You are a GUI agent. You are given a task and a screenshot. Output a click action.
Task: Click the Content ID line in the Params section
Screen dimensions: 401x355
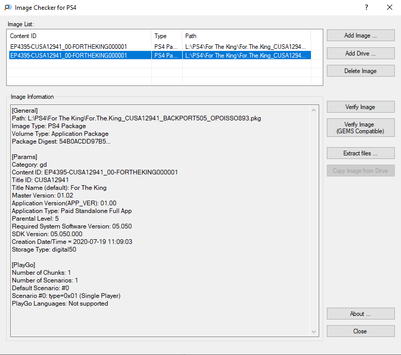[x=95, y=172]
